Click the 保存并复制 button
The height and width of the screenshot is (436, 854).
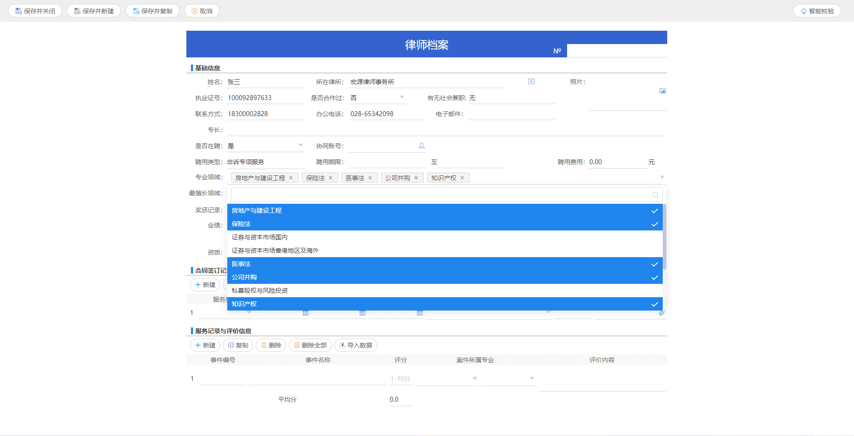(x=153, y=11)
